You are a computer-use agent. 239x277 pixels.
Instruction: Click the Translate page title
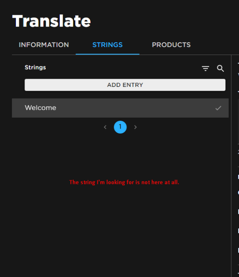52,21
